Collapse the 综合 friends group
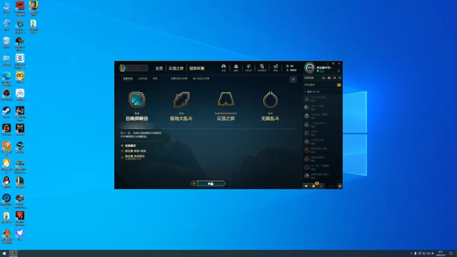The height and width of the screenshot is (257, 457). (x=305, y=91)
